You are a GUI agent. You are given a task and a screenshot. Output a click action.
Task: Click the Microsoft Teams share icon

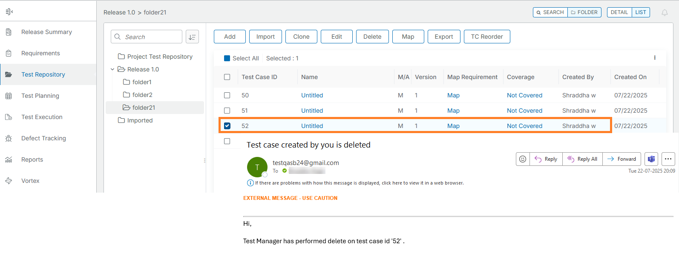click(651, 159)
